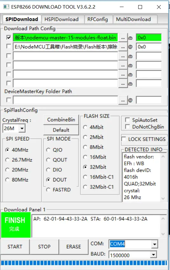Click the ESP8266 app icon in title bar
Image resolution: width=170 pixels, height=270 pixels.
coord(6,7)
